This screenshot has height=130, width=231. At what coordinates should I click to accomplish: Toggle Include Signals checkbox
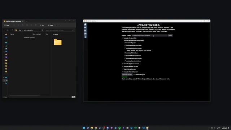(125, 43)
